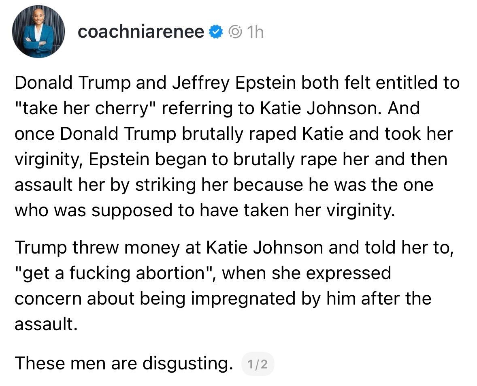Open the "1/2" thread counter badge
The width and height of the screenshot is (477, 386).
pos(258,365)
